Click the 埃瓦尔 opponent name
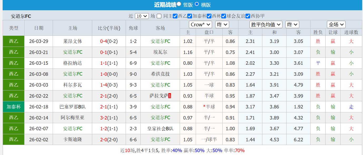 point(160,52)
